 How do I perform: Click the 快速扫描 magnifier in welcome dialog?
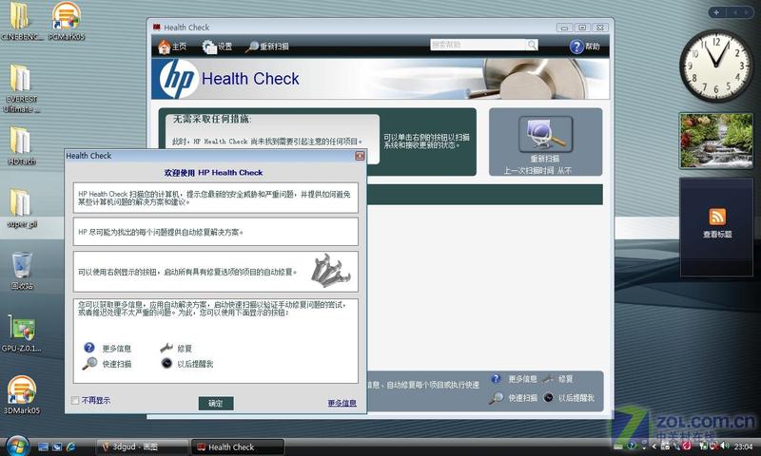pos(89,364)
